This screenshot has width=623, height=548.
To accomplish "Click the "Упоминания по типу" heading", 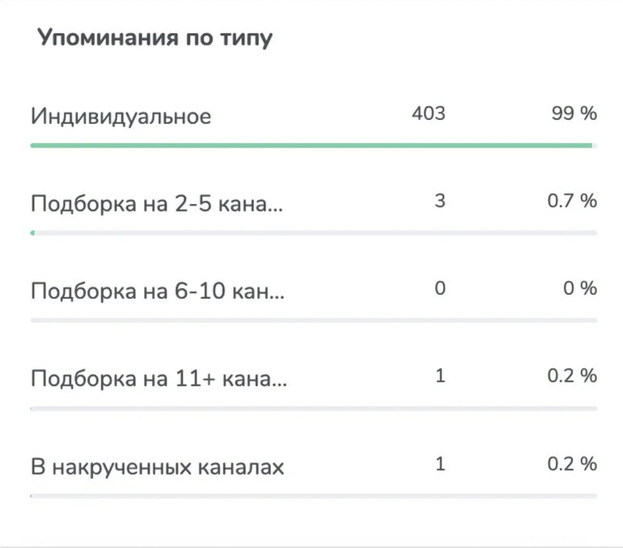I will pyautogui.click(x=155, y=38).
